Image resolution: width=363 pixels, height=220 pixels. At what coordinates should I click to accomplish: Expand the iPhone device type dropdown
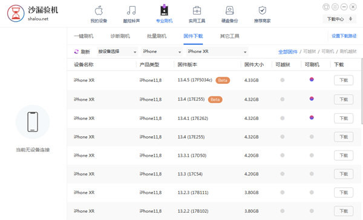click(x=162, y=51)
